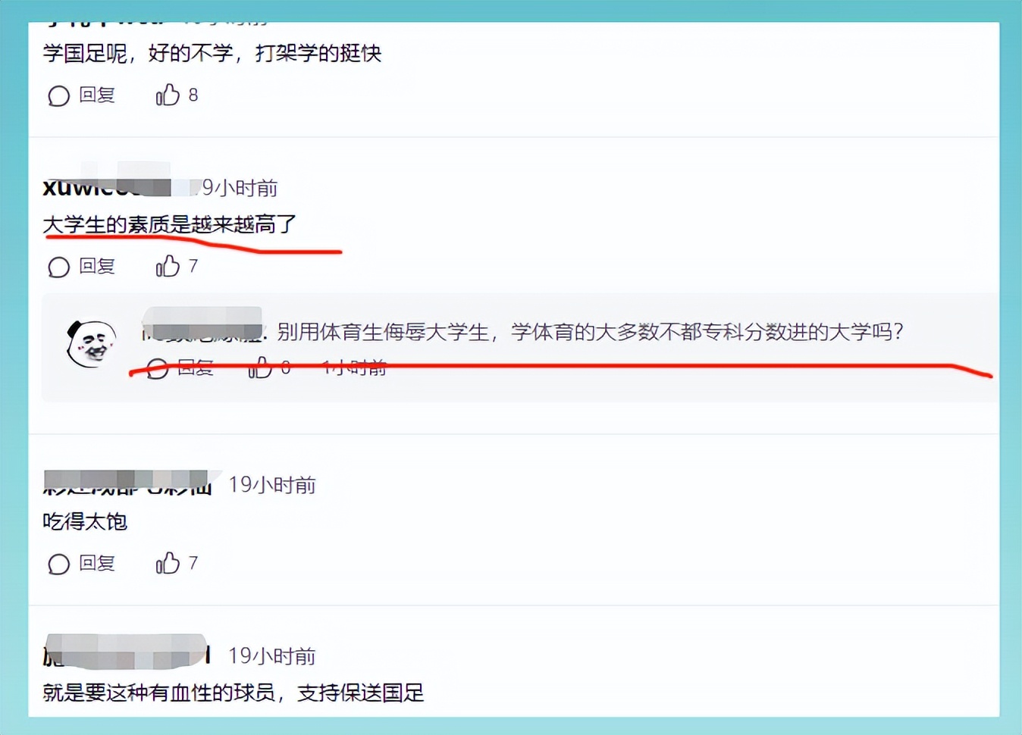Click reply bubble icon under "吃得太饱"
The image size is (1022, 735).
tap(58, 564)
